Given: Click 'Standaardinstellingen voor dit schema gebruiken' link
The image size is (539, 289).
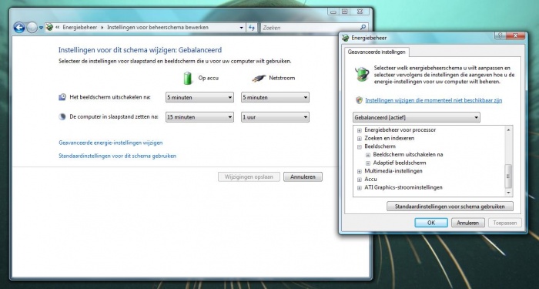Looking at the screenshot, I should click(117, 156).
